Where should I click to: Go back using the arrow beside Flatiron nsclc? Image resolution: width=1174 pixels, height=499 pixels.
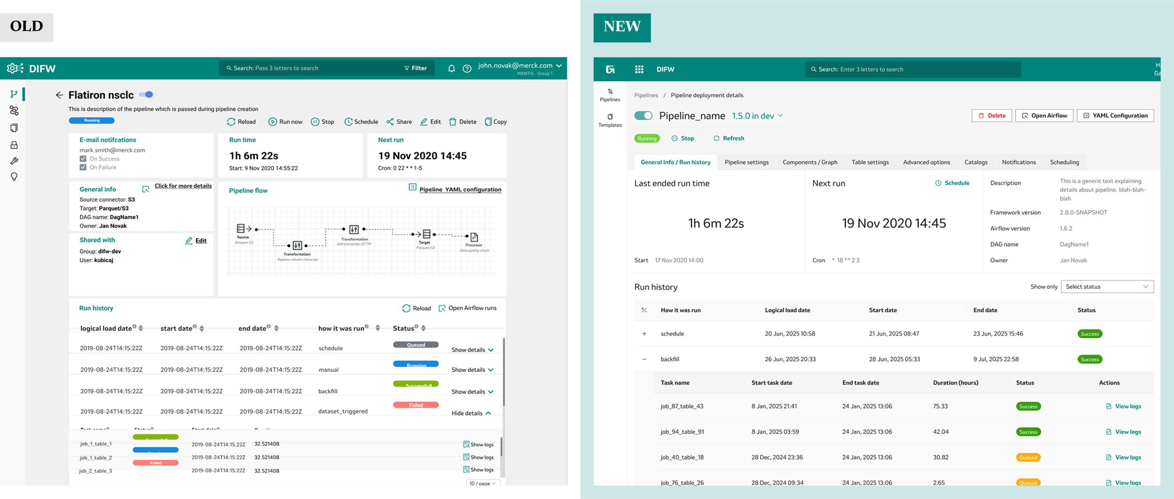pos(59,95)
